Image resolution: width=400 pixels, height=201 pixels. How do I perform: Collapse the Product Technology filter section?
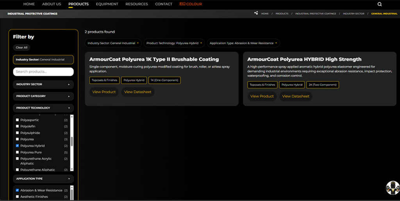43,108
